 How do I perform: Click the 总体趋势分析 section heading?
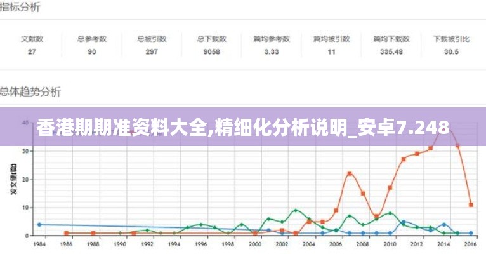(x=30, y=91)
